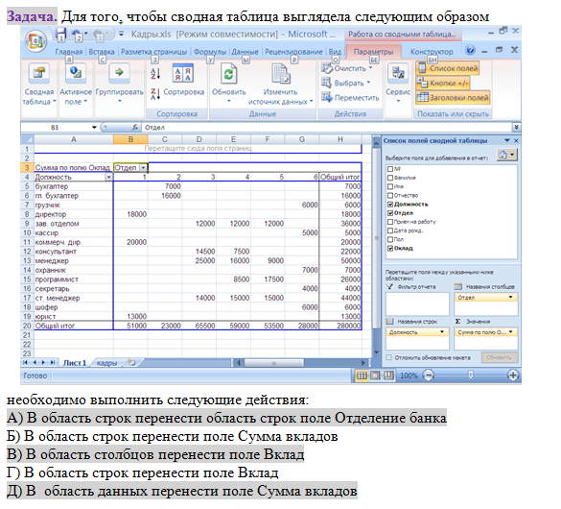Viewport: 561px width, 509px height.
Task: Open the Excel help question mark icon
Action: (471, 51)
